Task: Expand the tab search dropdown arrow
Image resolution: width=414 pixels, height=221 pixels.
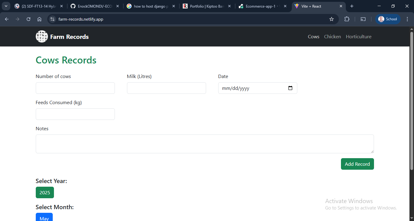Action: pyautogui.click(x=6, y=6)
